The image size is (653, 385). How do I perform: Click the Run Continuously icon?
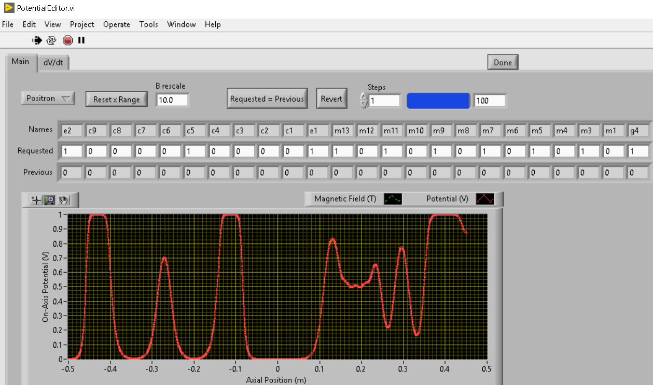coord(51,40)
